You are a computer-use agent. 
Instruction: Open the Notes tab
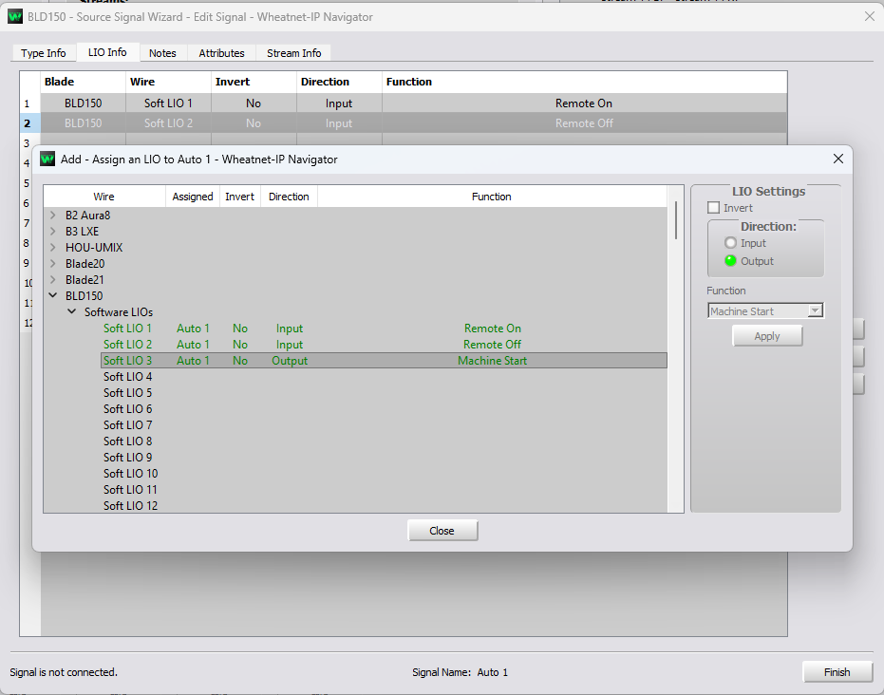point(162,53)
